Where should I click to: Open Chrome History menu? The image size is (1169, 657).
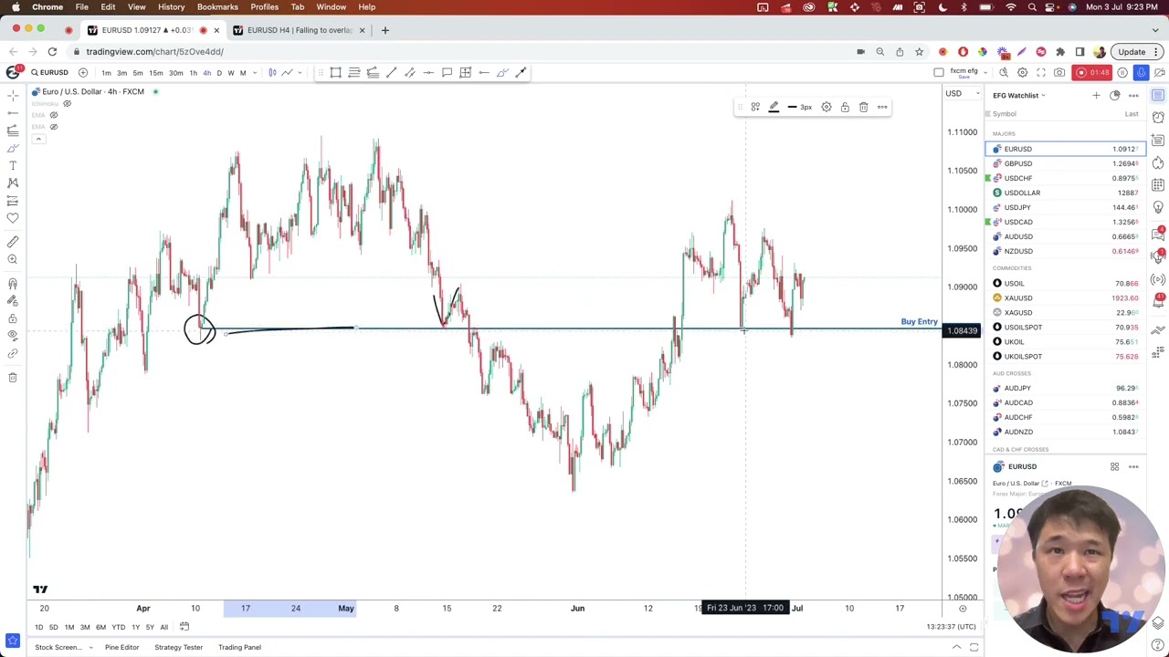[171, 7]
